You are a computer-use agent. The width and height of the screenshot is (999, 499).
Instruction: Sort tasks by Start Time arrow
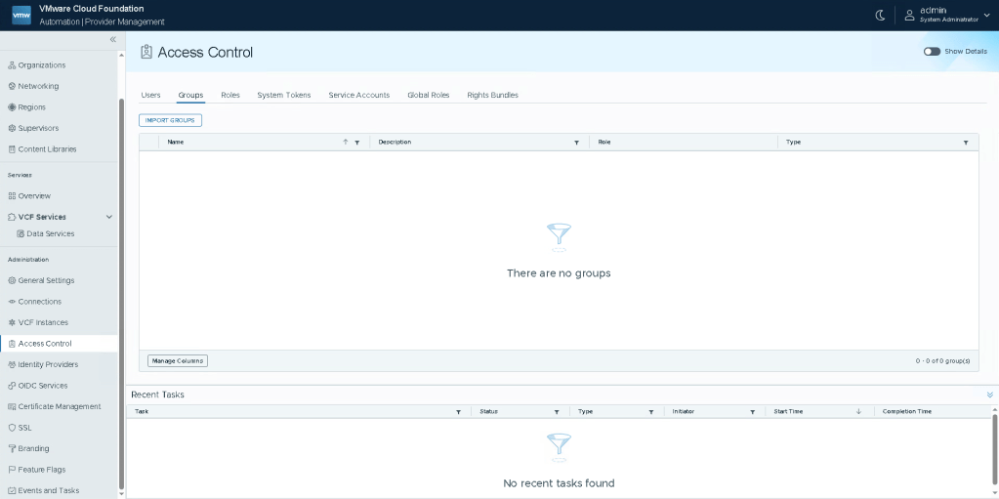858,412
